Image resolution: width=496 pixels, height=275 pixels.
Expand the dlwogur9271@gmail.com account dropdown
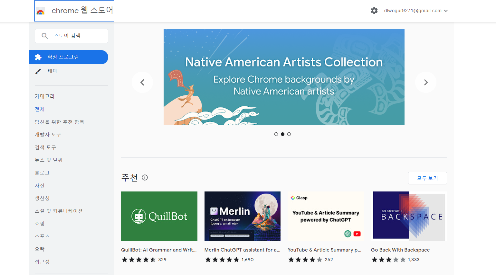(x=416, y=11)
